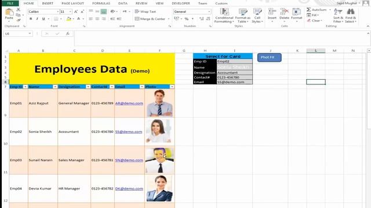
Task: Click the Increase Indent icon
Action: [x=119, y=19]
